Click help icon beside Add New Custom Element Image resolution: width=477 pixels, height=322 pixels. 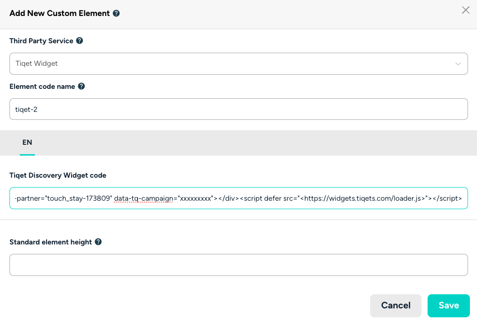(x=116, y=14)
